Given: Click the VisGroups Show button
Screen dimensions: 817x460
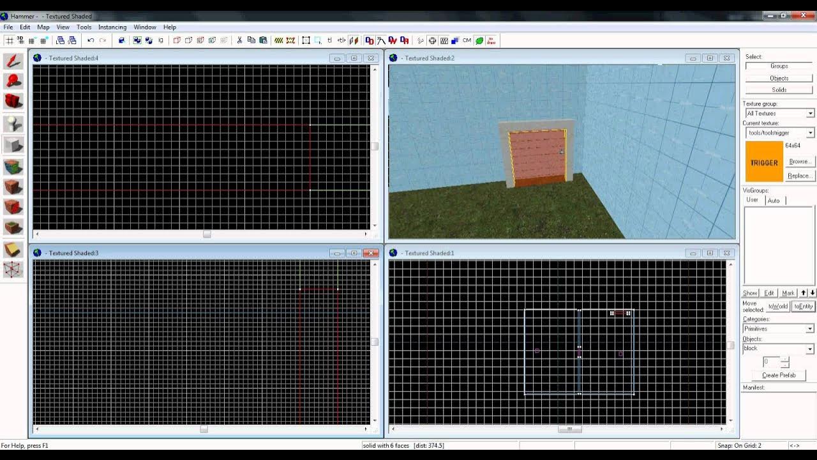Looking at the screenshot, I should pos(750,293).
